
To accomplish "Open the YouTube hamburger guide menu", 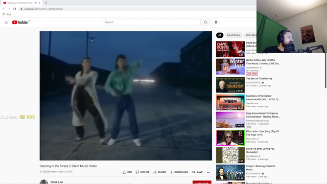I will tap(6, 22).
